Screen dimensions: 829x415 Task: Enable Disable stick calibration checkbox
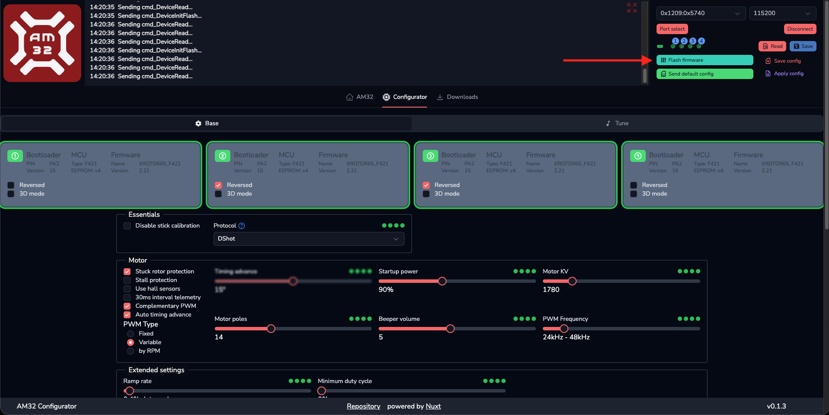(x=127, y=226)
